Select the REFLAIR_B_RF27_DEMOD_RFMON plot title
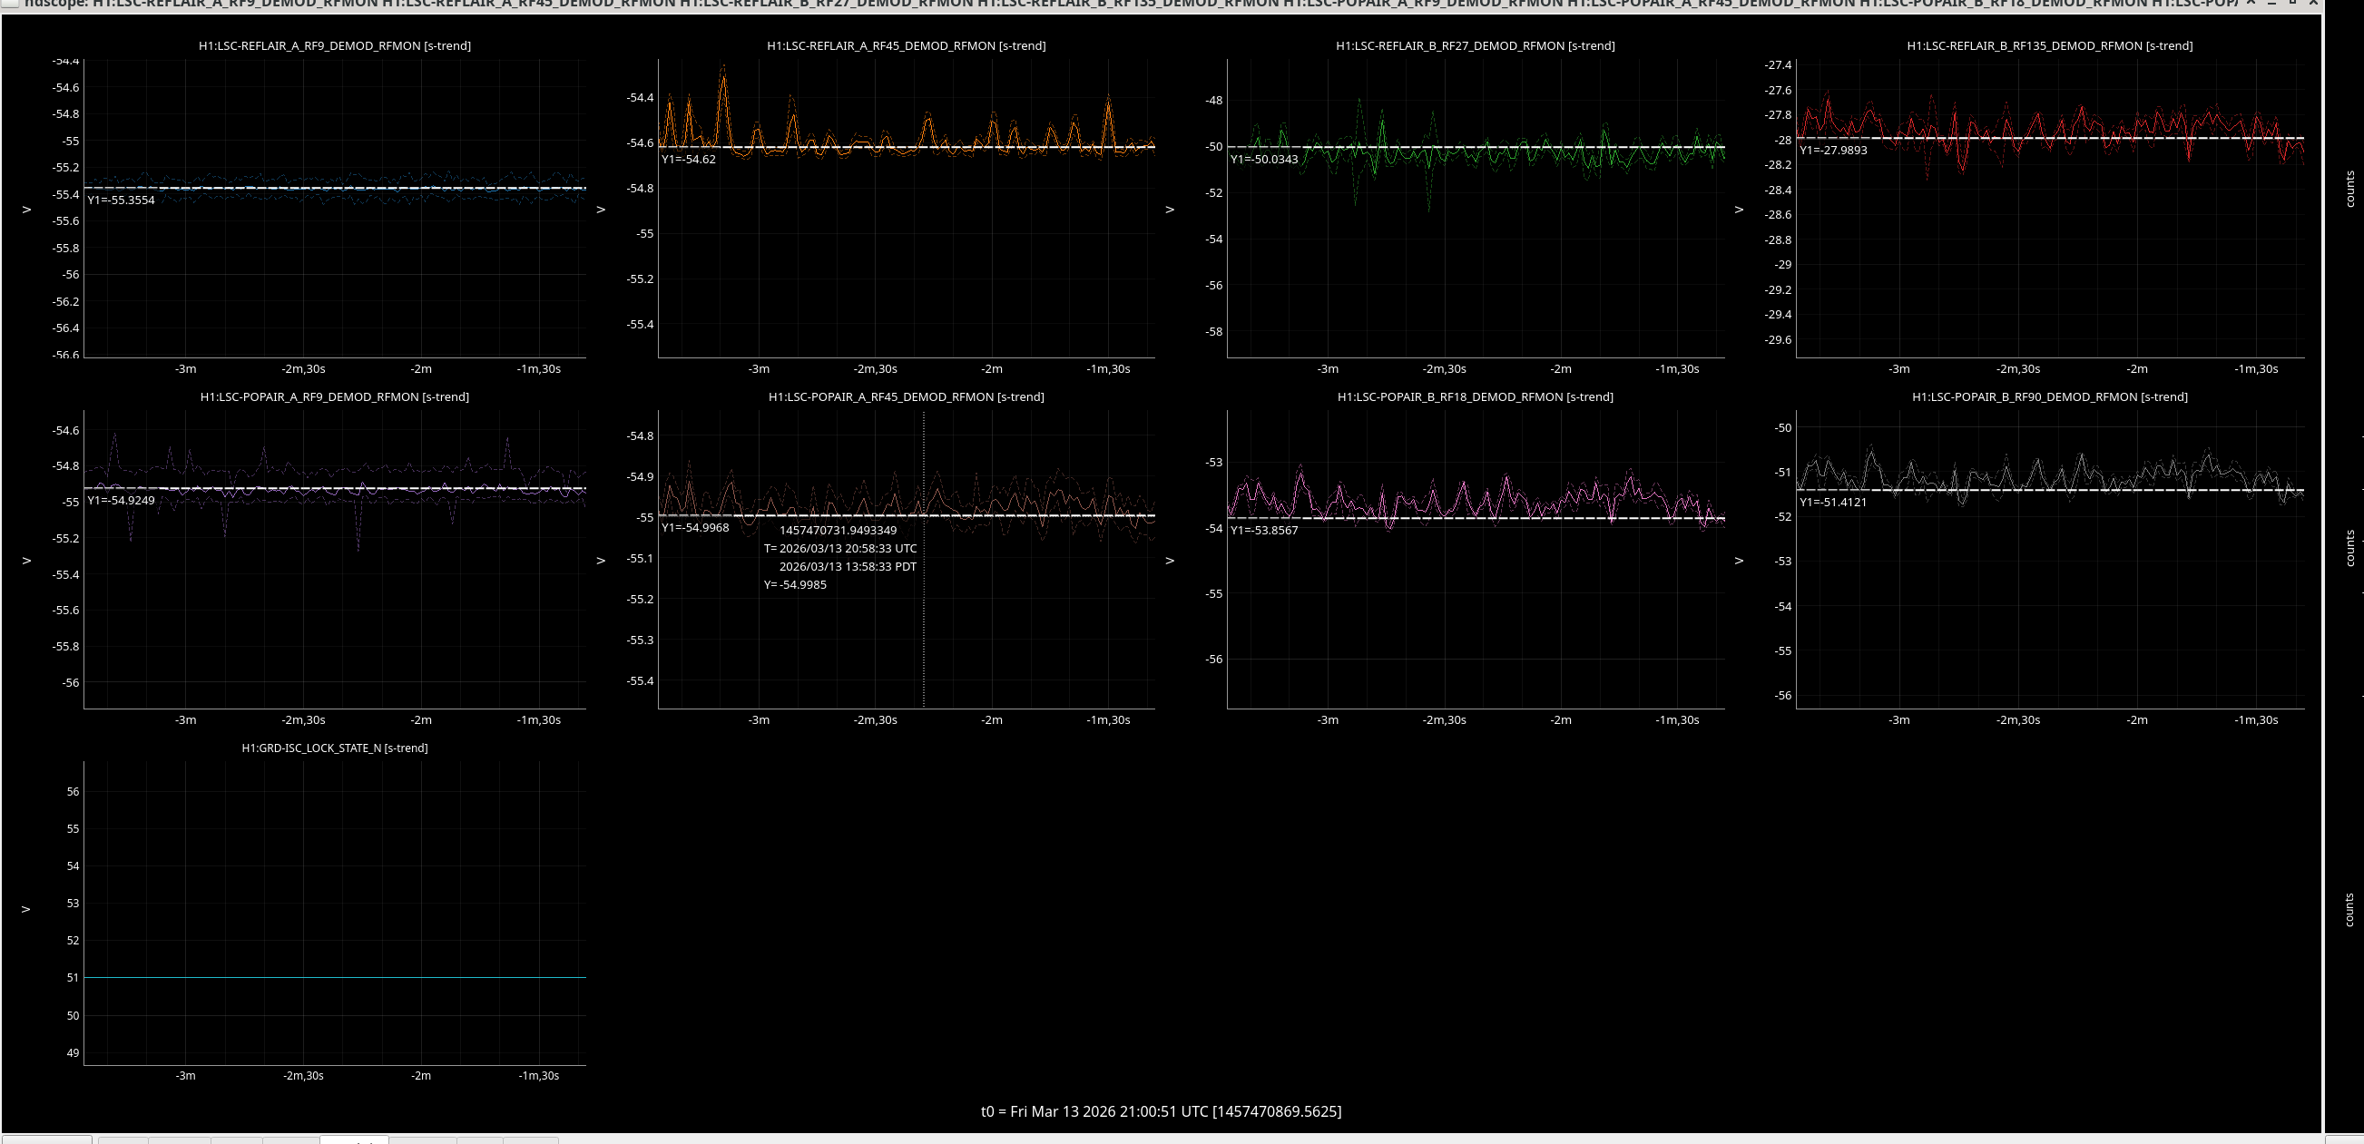2364x1144 pixels. tap(1475, 46)
